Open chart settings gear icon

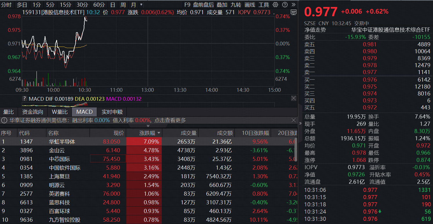[275, 5]
